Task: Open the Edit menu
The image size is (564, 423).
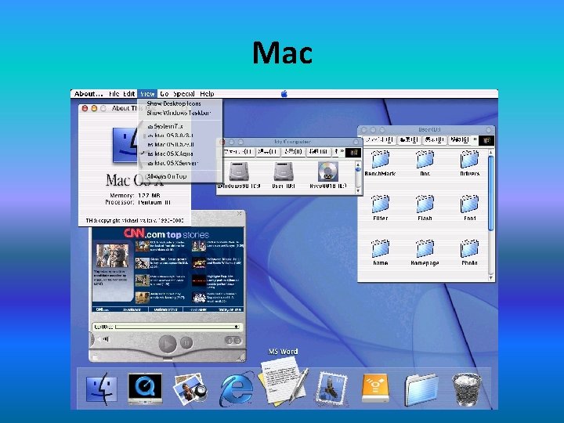Action: [x=128, y=94]
